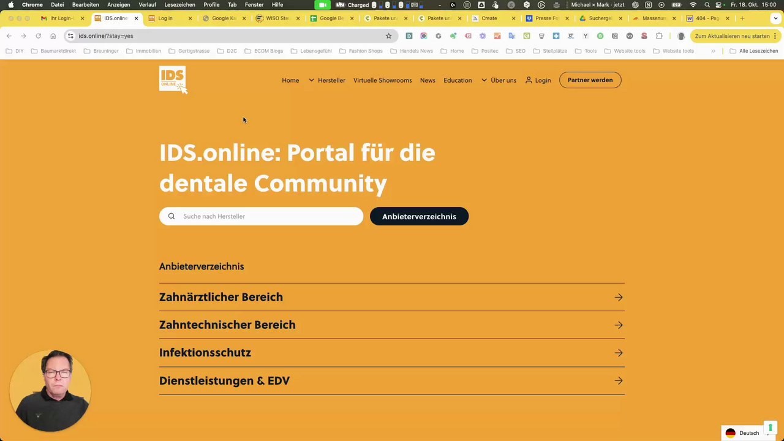Open the News link
Image resolution: width=784 pixels, height=441 pixels.
pos(428,80)
